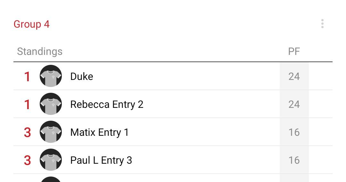Click Matix Entry 1's PF score 16

(x=294, y=132)
